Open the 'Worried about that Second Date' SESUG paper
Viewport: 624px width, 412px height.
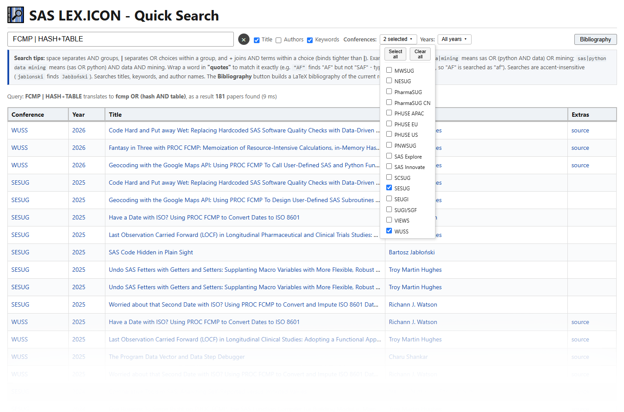(x=244, y=304)
